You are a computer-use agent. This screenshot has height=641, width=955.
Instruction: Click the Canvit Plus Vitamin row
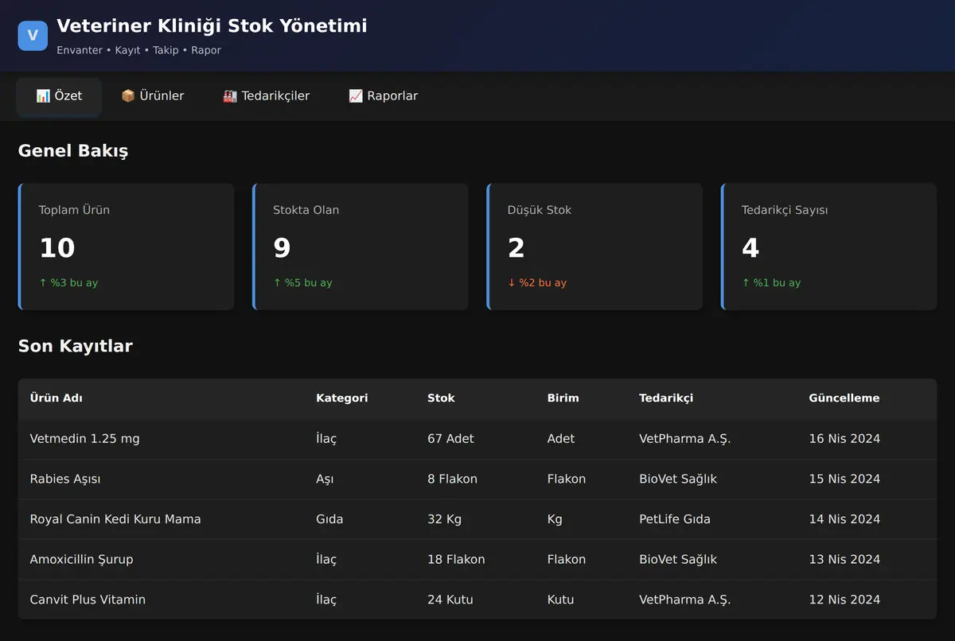click(x=477, y=600)
